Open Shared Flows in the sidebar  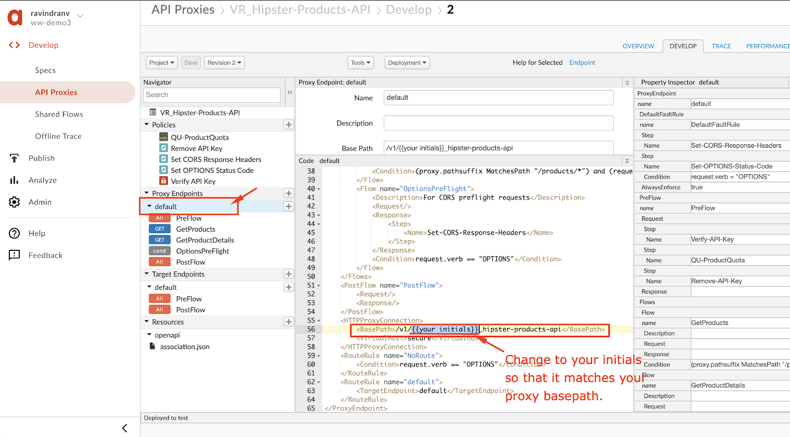click(x=59, y=114)
